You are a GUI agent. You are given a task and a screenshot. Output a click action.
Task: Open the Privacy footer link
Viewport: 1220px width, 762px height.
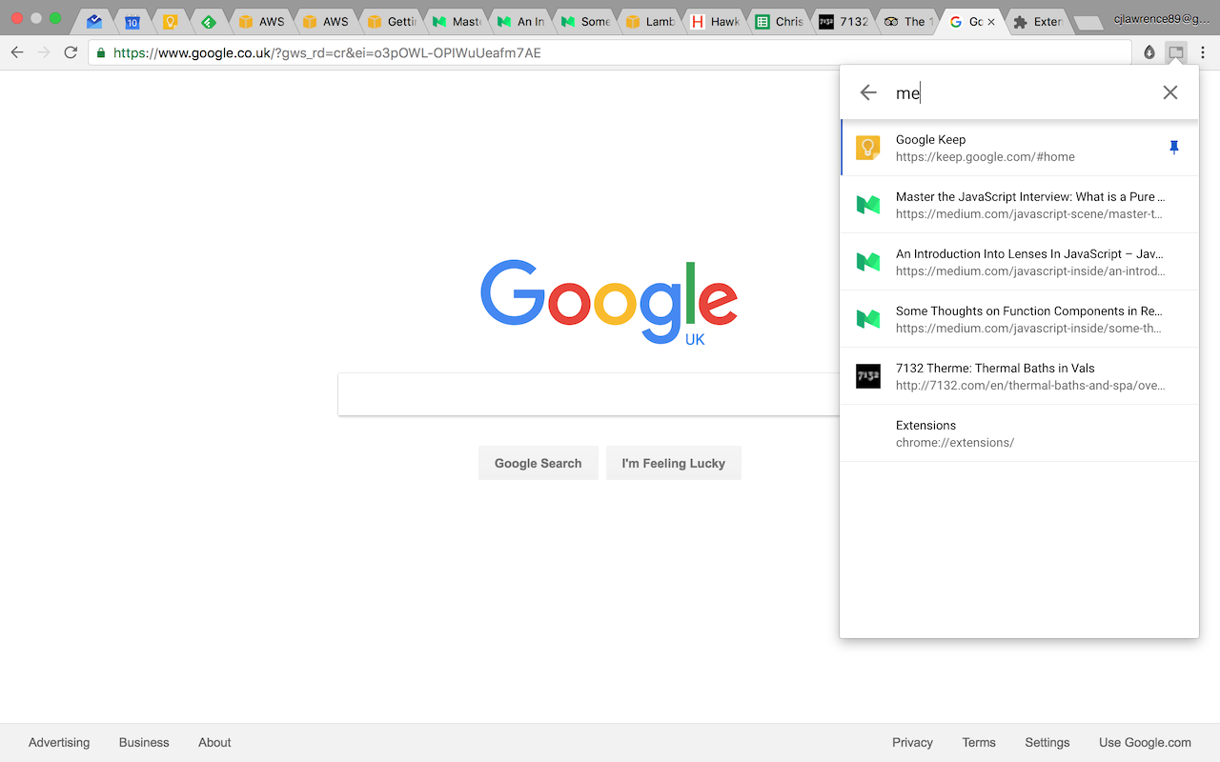click(x=912, y=742)
